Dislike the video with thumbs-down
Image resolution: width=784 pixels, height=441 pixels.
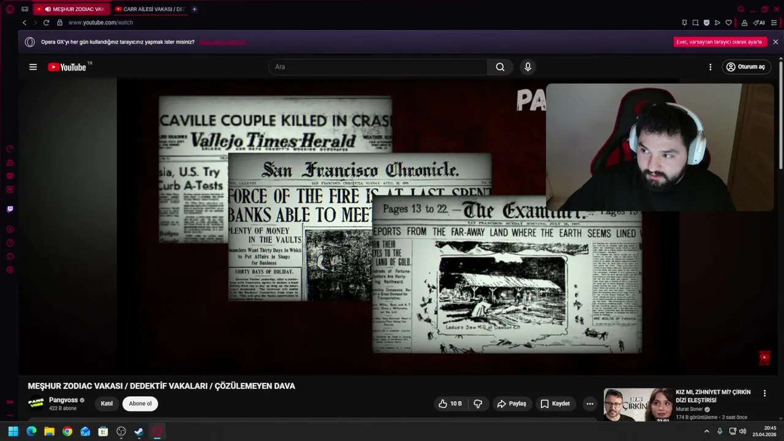coord(478,404)
